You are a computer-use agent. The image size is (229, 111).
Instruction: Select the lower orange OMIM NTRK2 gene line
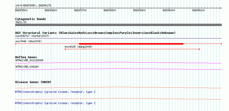click(118, 99)
